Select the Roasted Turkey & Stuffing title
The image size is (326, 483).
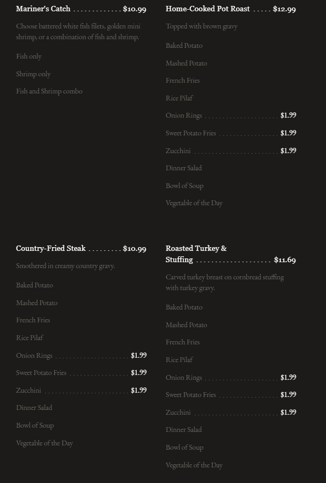coord(196,249)
